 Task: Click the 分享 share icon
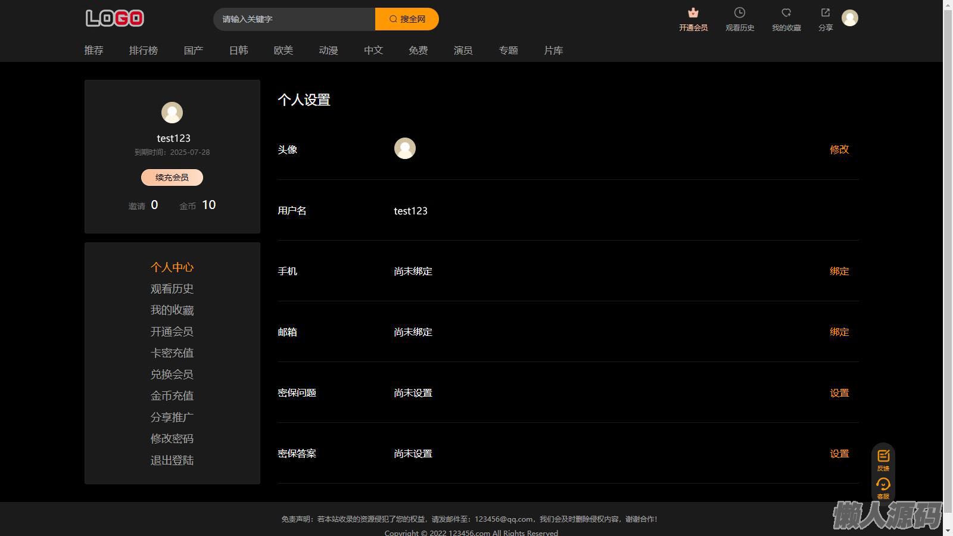(x=825, y=13)
